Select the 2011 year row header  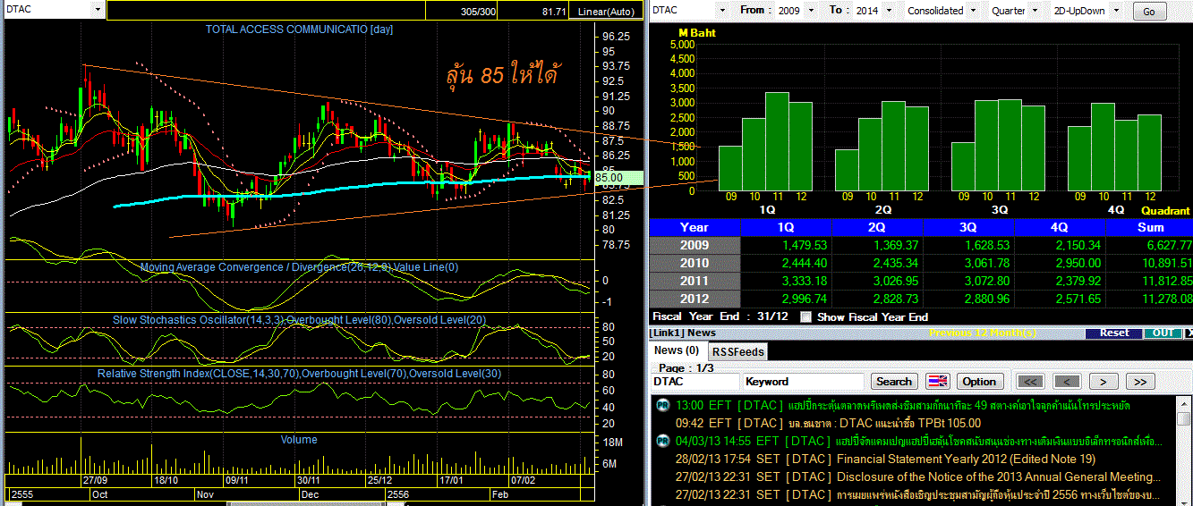coord(694,281)
